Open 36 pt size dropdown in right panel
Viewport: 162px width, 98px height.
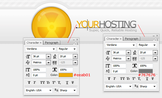[x=129, y=53]
